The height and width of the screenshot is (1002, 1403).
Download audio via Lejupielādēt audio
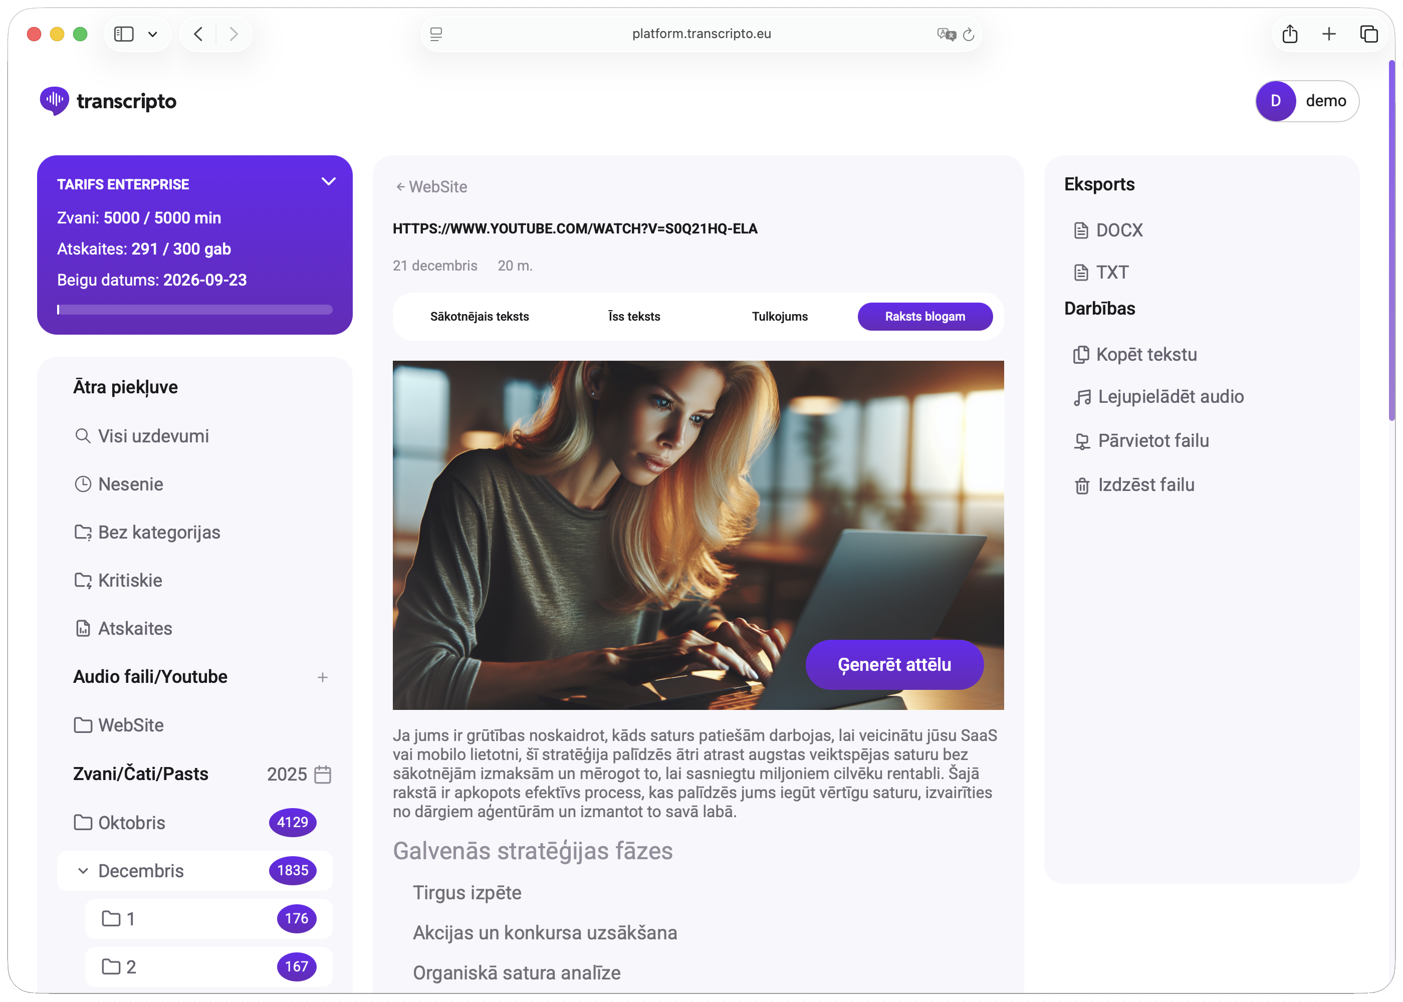[x=1158, y=397]
